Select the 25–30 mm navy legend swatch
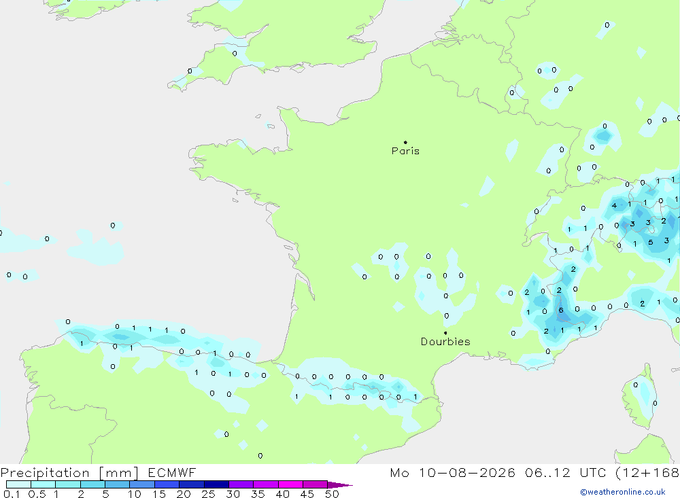This screenshot has width=680, height=498. pos(216,484)
